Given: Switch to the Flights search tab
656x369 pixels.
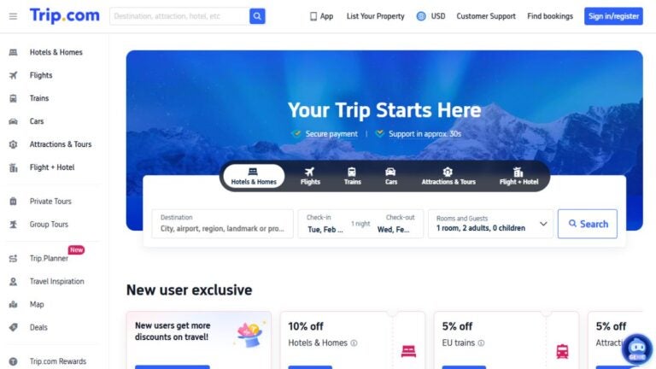Looking at the screenshot, I should [310, 176].
